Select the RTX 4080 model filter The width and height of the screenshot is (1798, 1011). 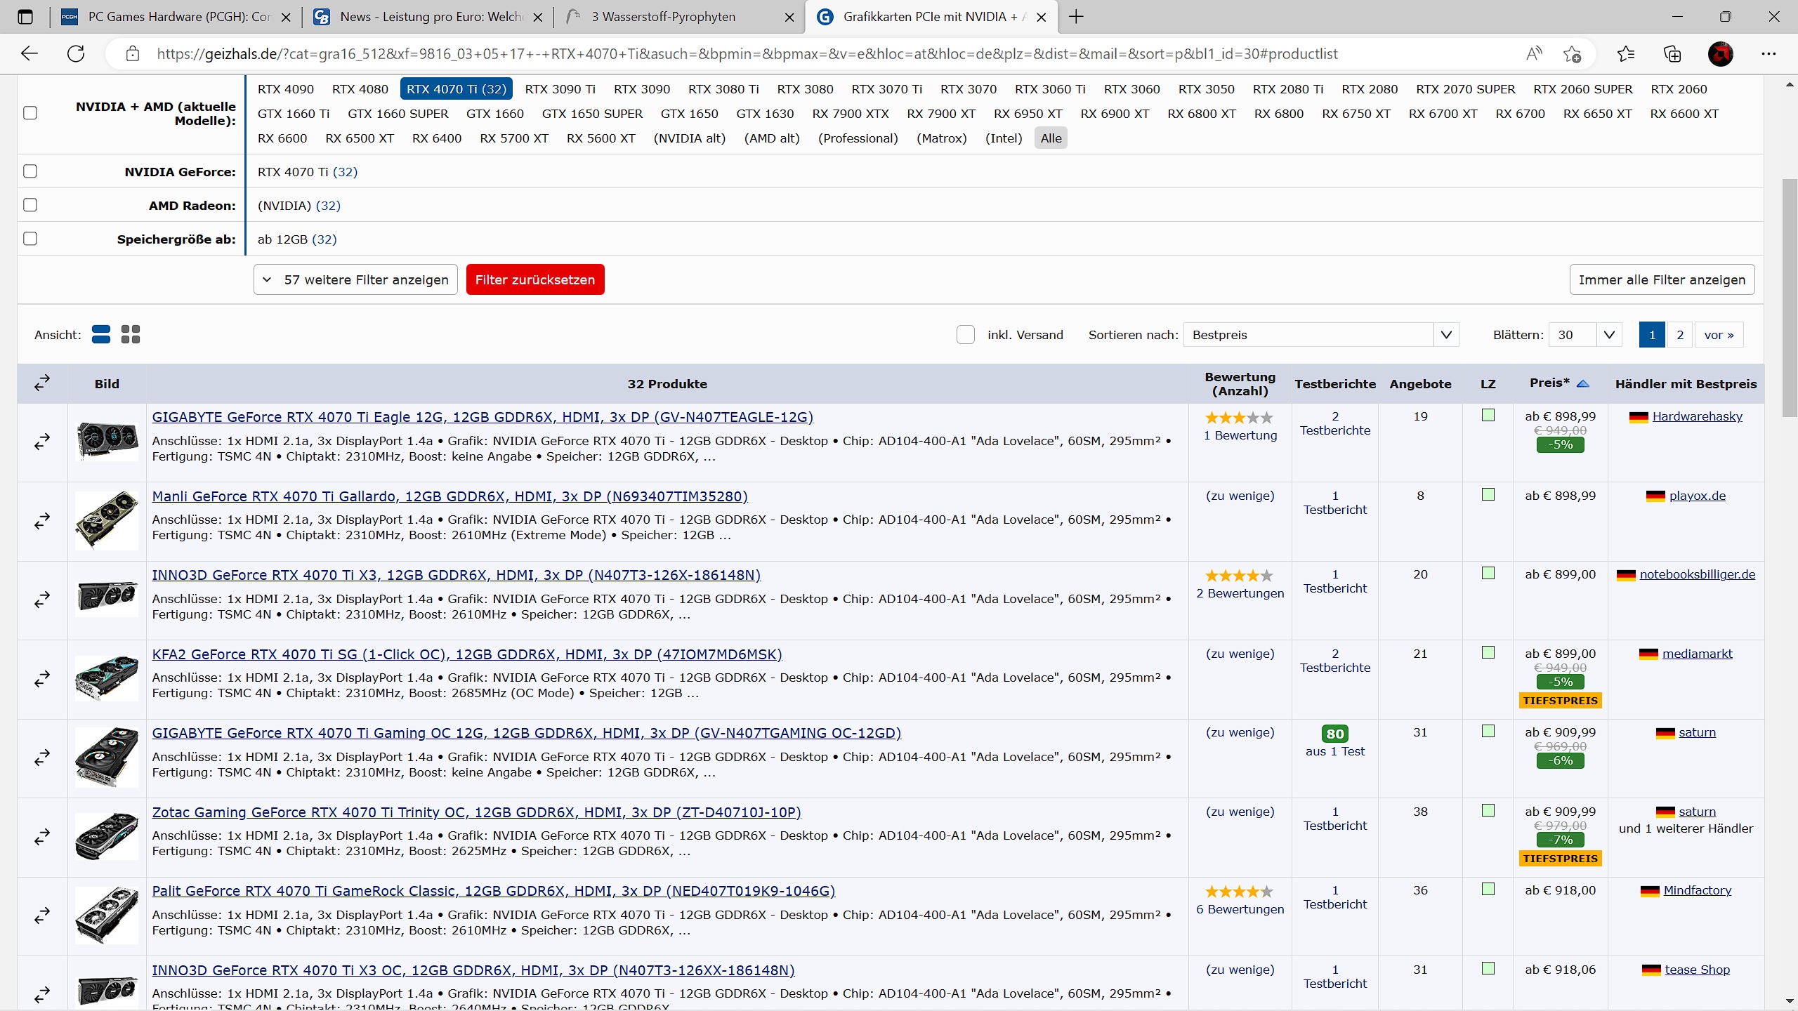[x=360, y=89]
